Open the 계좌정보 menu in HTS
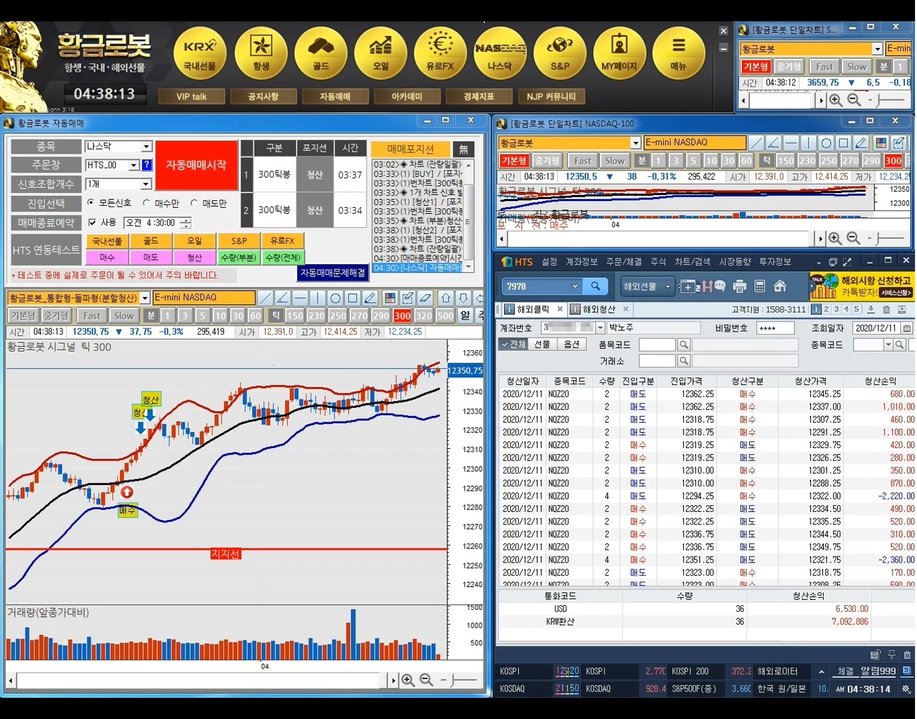The width and height of the screenshot is (917, 719). pos(582,262)
